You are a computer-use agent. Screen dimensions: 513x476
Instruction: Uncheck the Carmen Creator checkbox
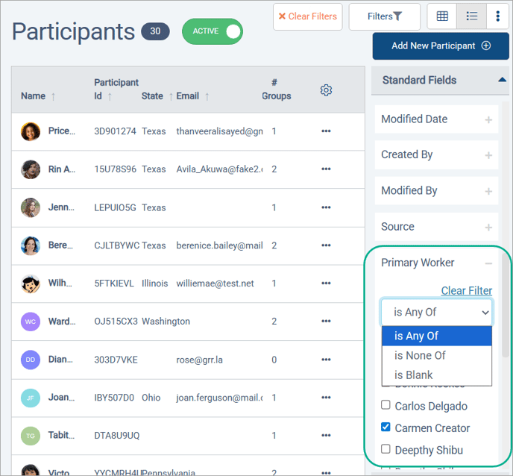tap(385, 428)
